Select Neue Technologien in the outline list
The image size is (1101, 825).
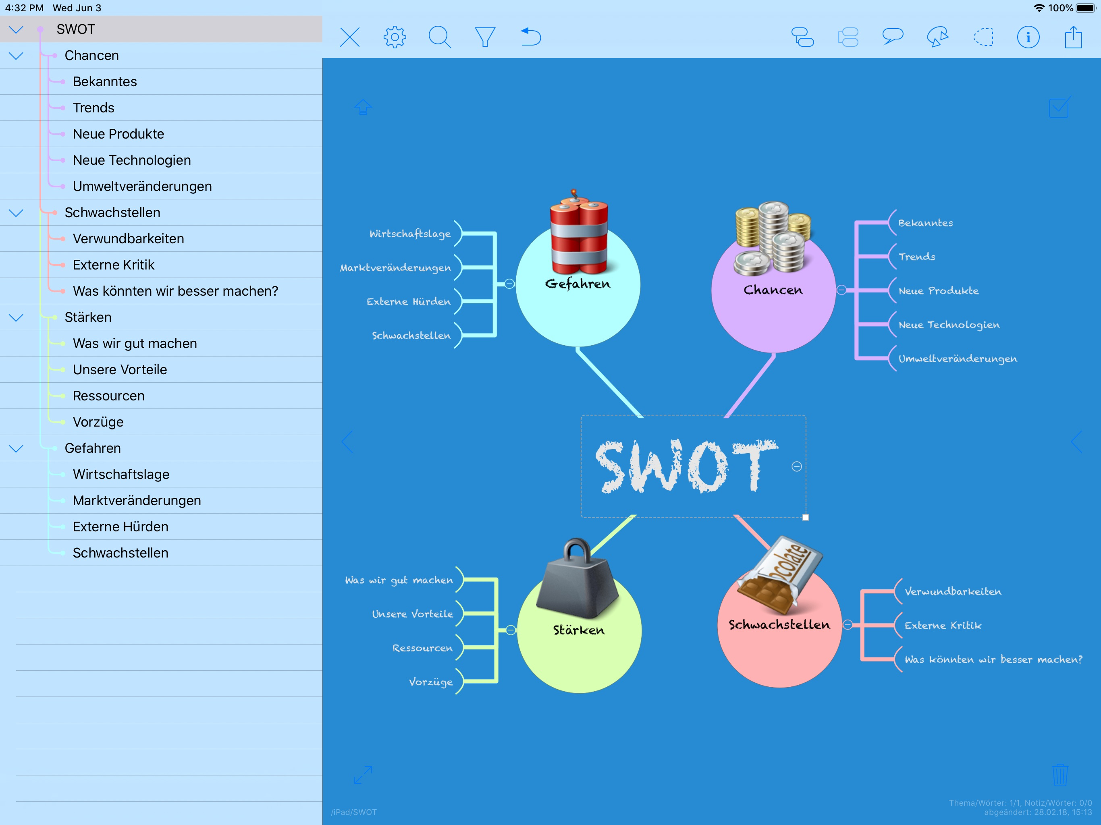(x=132, y=160)
